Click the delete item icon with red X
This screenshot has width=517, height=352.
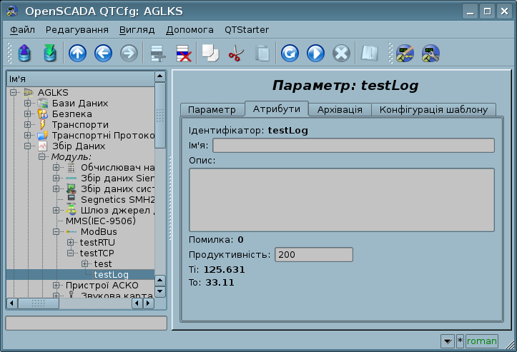(184, 54)
